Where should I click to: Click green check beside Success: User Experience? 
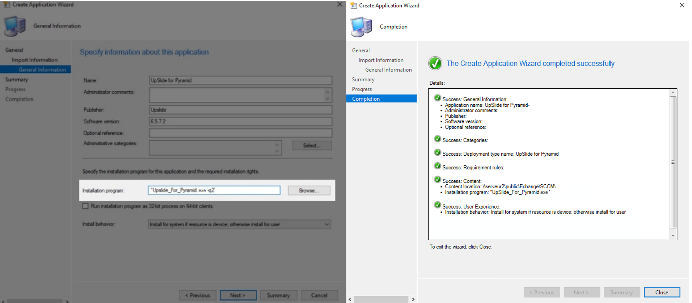pyautogui.click(x=437, y=205)
